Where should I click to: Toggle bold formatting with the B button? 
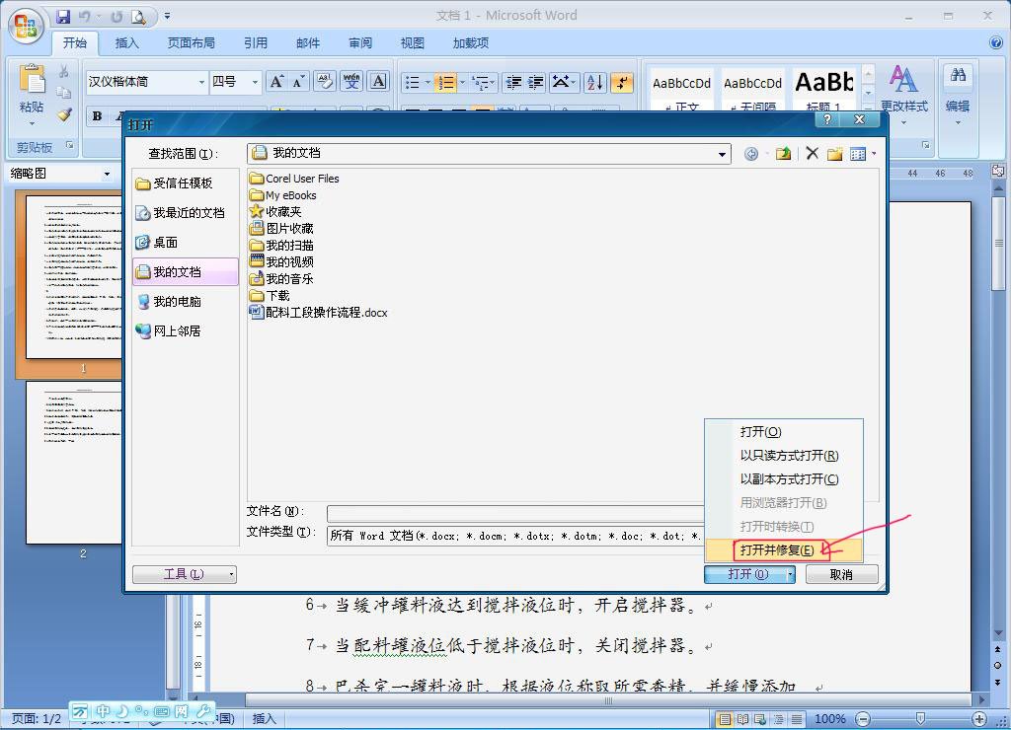click(99, 115)
